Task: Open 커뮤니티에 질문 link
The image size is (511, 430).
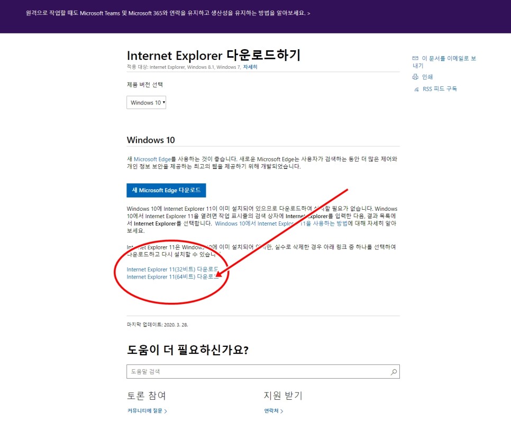Action: [x=147, y=411]
